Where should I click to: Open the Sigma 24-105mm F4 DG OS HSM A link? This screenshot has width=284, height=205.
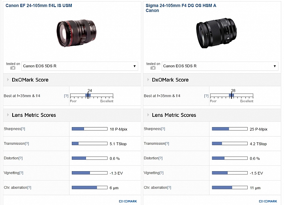point(181,6)
